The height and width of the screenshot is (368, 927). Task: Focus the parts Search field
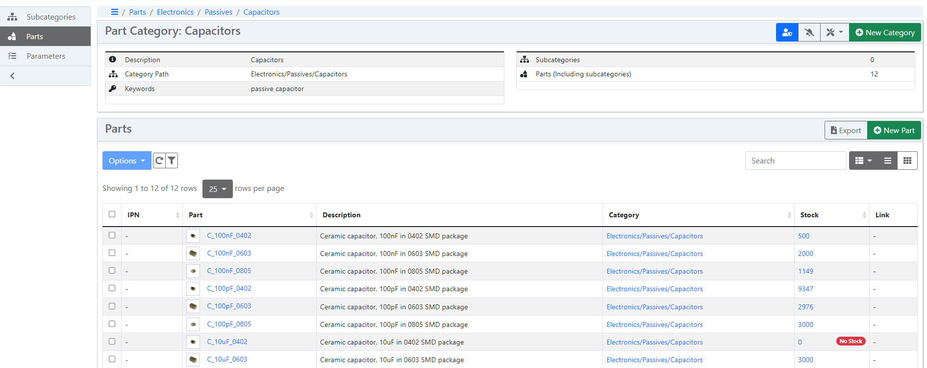[795, 161]
